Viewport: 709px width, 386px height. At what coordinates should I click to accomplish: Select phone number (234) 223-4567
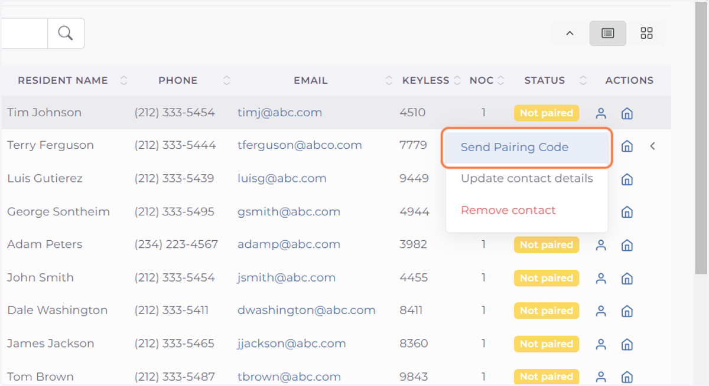[x=176, y=244]
